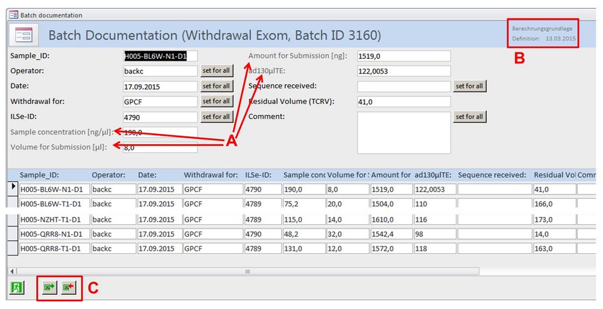Click the ILSe-ID field with 4790
The width and height of the screenshot is (603, 309).
[x=161, y=117]
